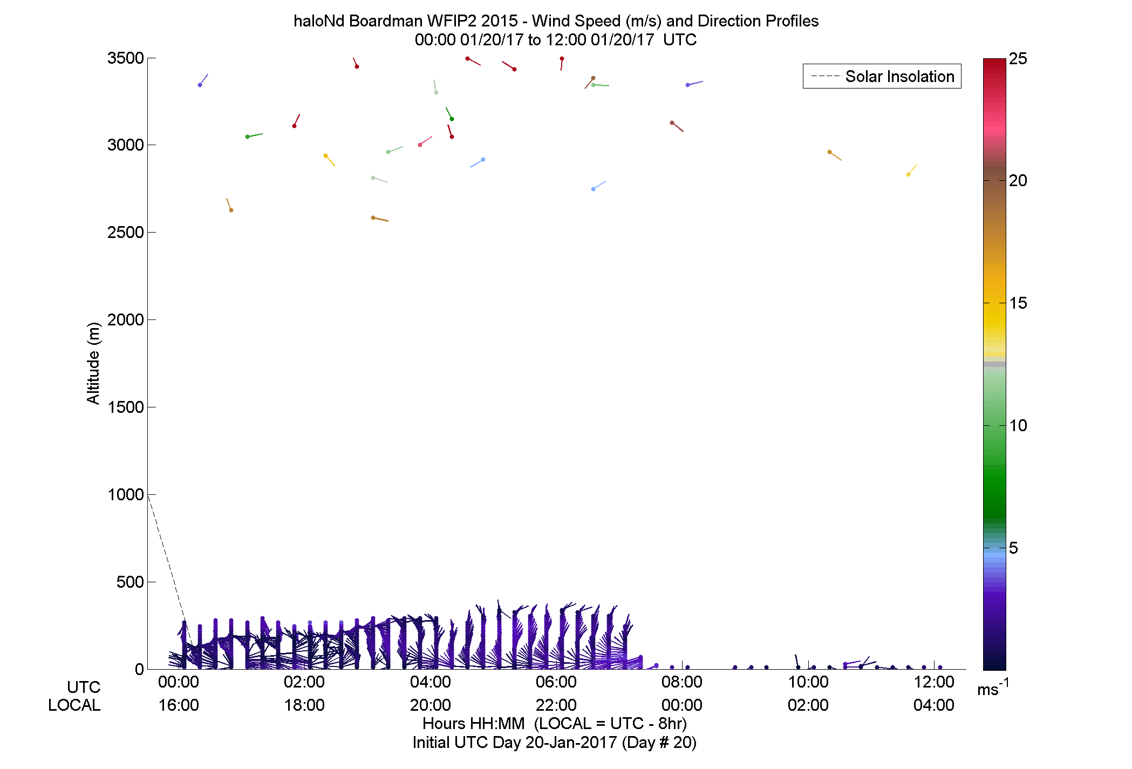Click the ms⁻¹ colorbar units label
The height and width of the screenshot is (769, 1132).
993,688
